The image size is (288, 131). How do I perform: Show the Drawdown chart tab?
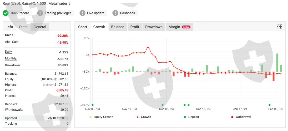pyautogui.click(x=154, y=27)
